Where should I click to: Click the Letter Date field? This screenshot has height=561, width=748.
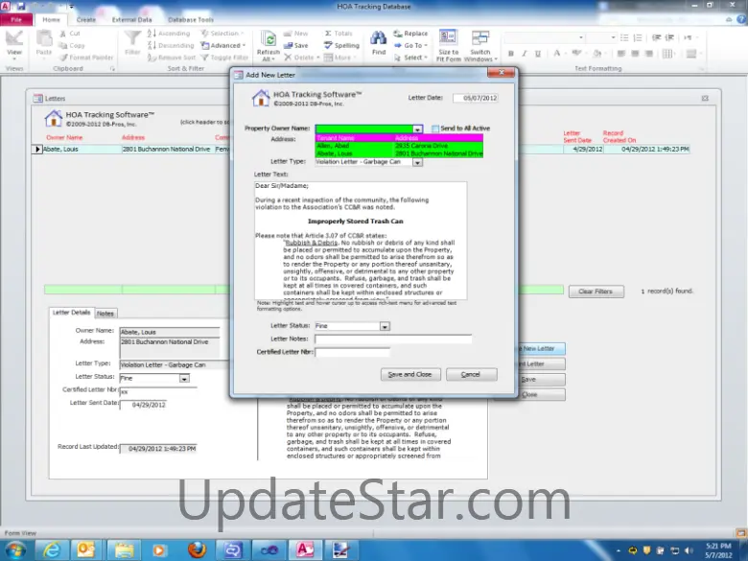(x=476, y=98)
